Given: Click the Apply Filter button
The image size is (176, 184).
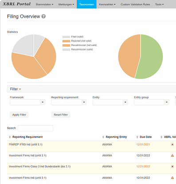Looking at the screenshot, I should tap(19, 115).
